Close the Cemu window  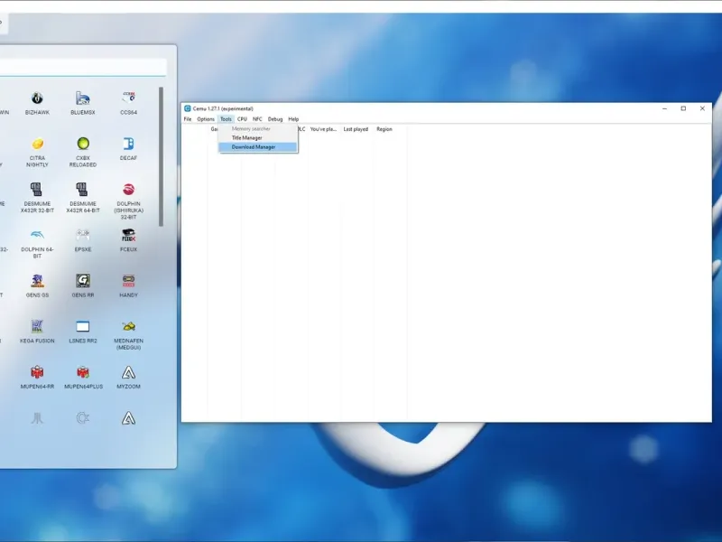click(702, 108)
